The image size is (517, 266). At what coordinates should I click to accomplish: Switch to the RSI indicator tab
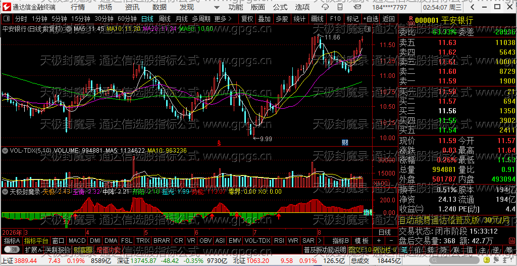point(279,240)
